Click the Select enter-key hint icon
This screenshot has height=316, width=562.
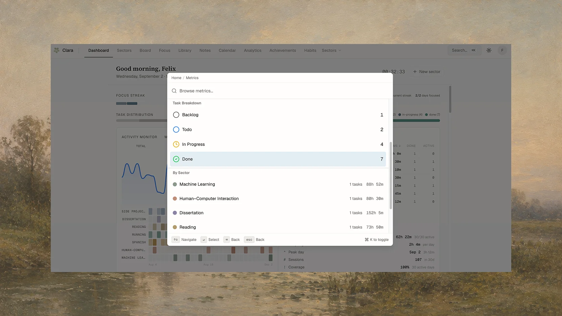(x=204, y=240)
